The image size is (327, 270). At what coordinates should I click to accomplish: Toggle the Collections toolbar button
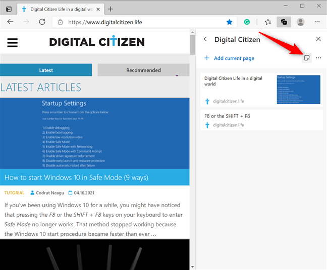point(284,22)
